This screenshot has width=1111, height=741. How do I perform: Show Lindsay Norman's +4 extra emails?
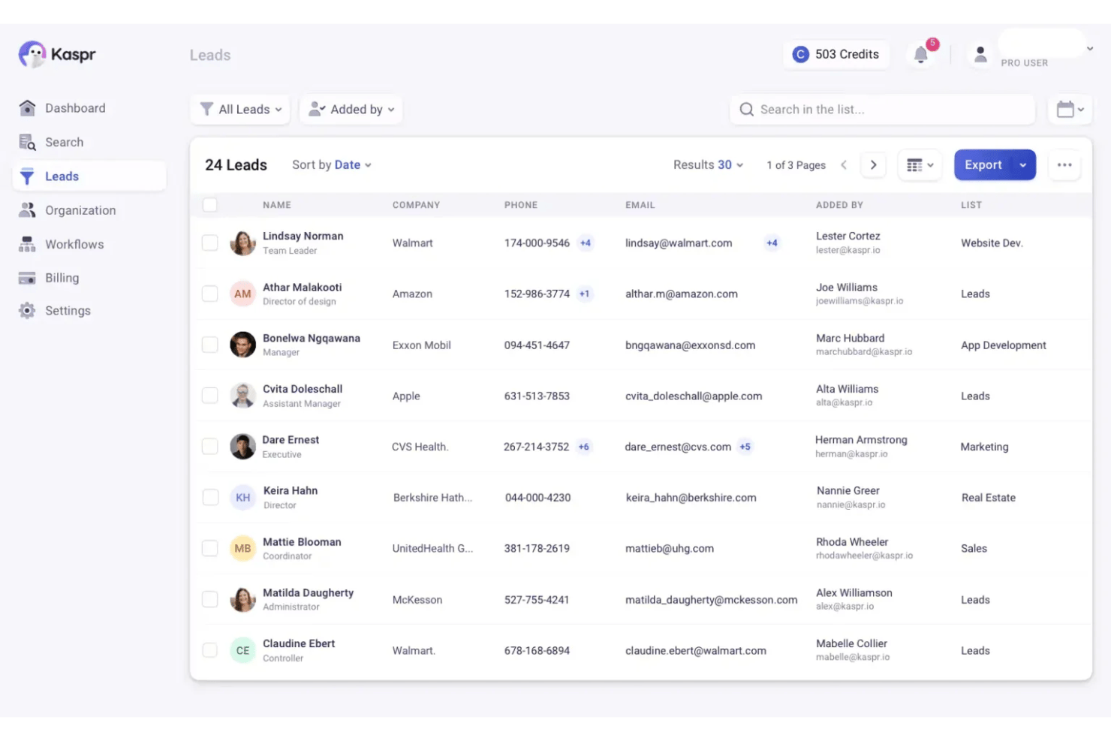[772, 243]
